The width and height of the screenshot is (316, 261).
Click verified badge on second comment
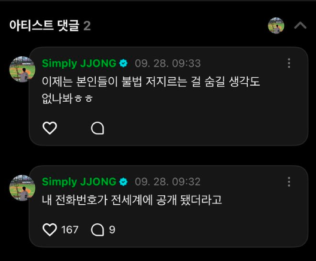click(123, 182)
